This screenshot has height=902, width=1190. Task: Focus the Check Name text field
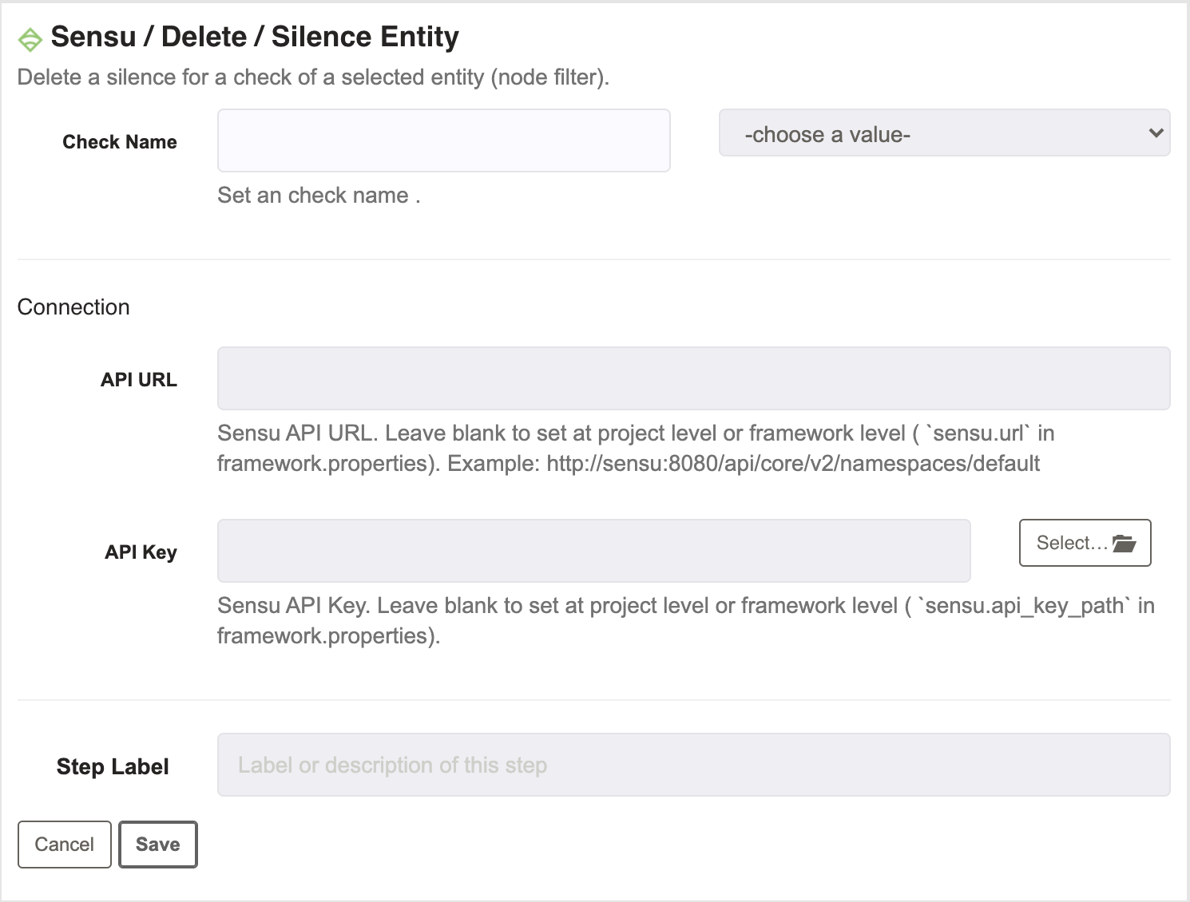pyautogui.click(x=443, y=140)
